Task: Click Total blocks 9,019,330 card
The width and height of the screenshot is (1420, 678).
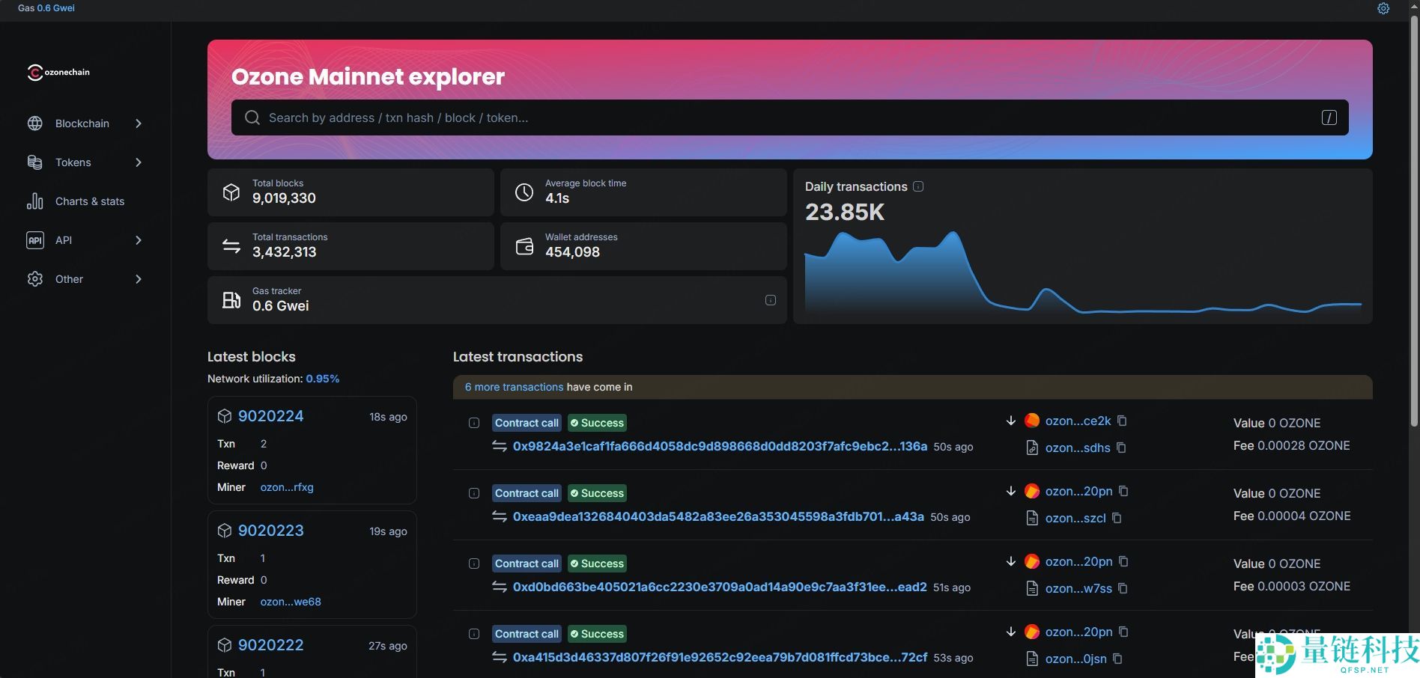Action: pyautogui.click(x=351, y=192)
